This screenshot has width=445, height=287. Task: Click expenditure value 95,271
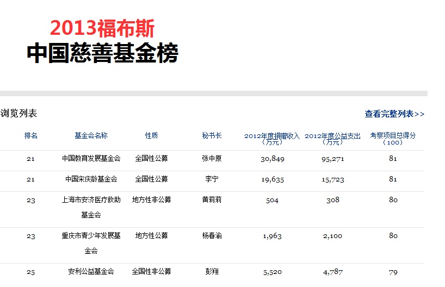click(332, 159)
